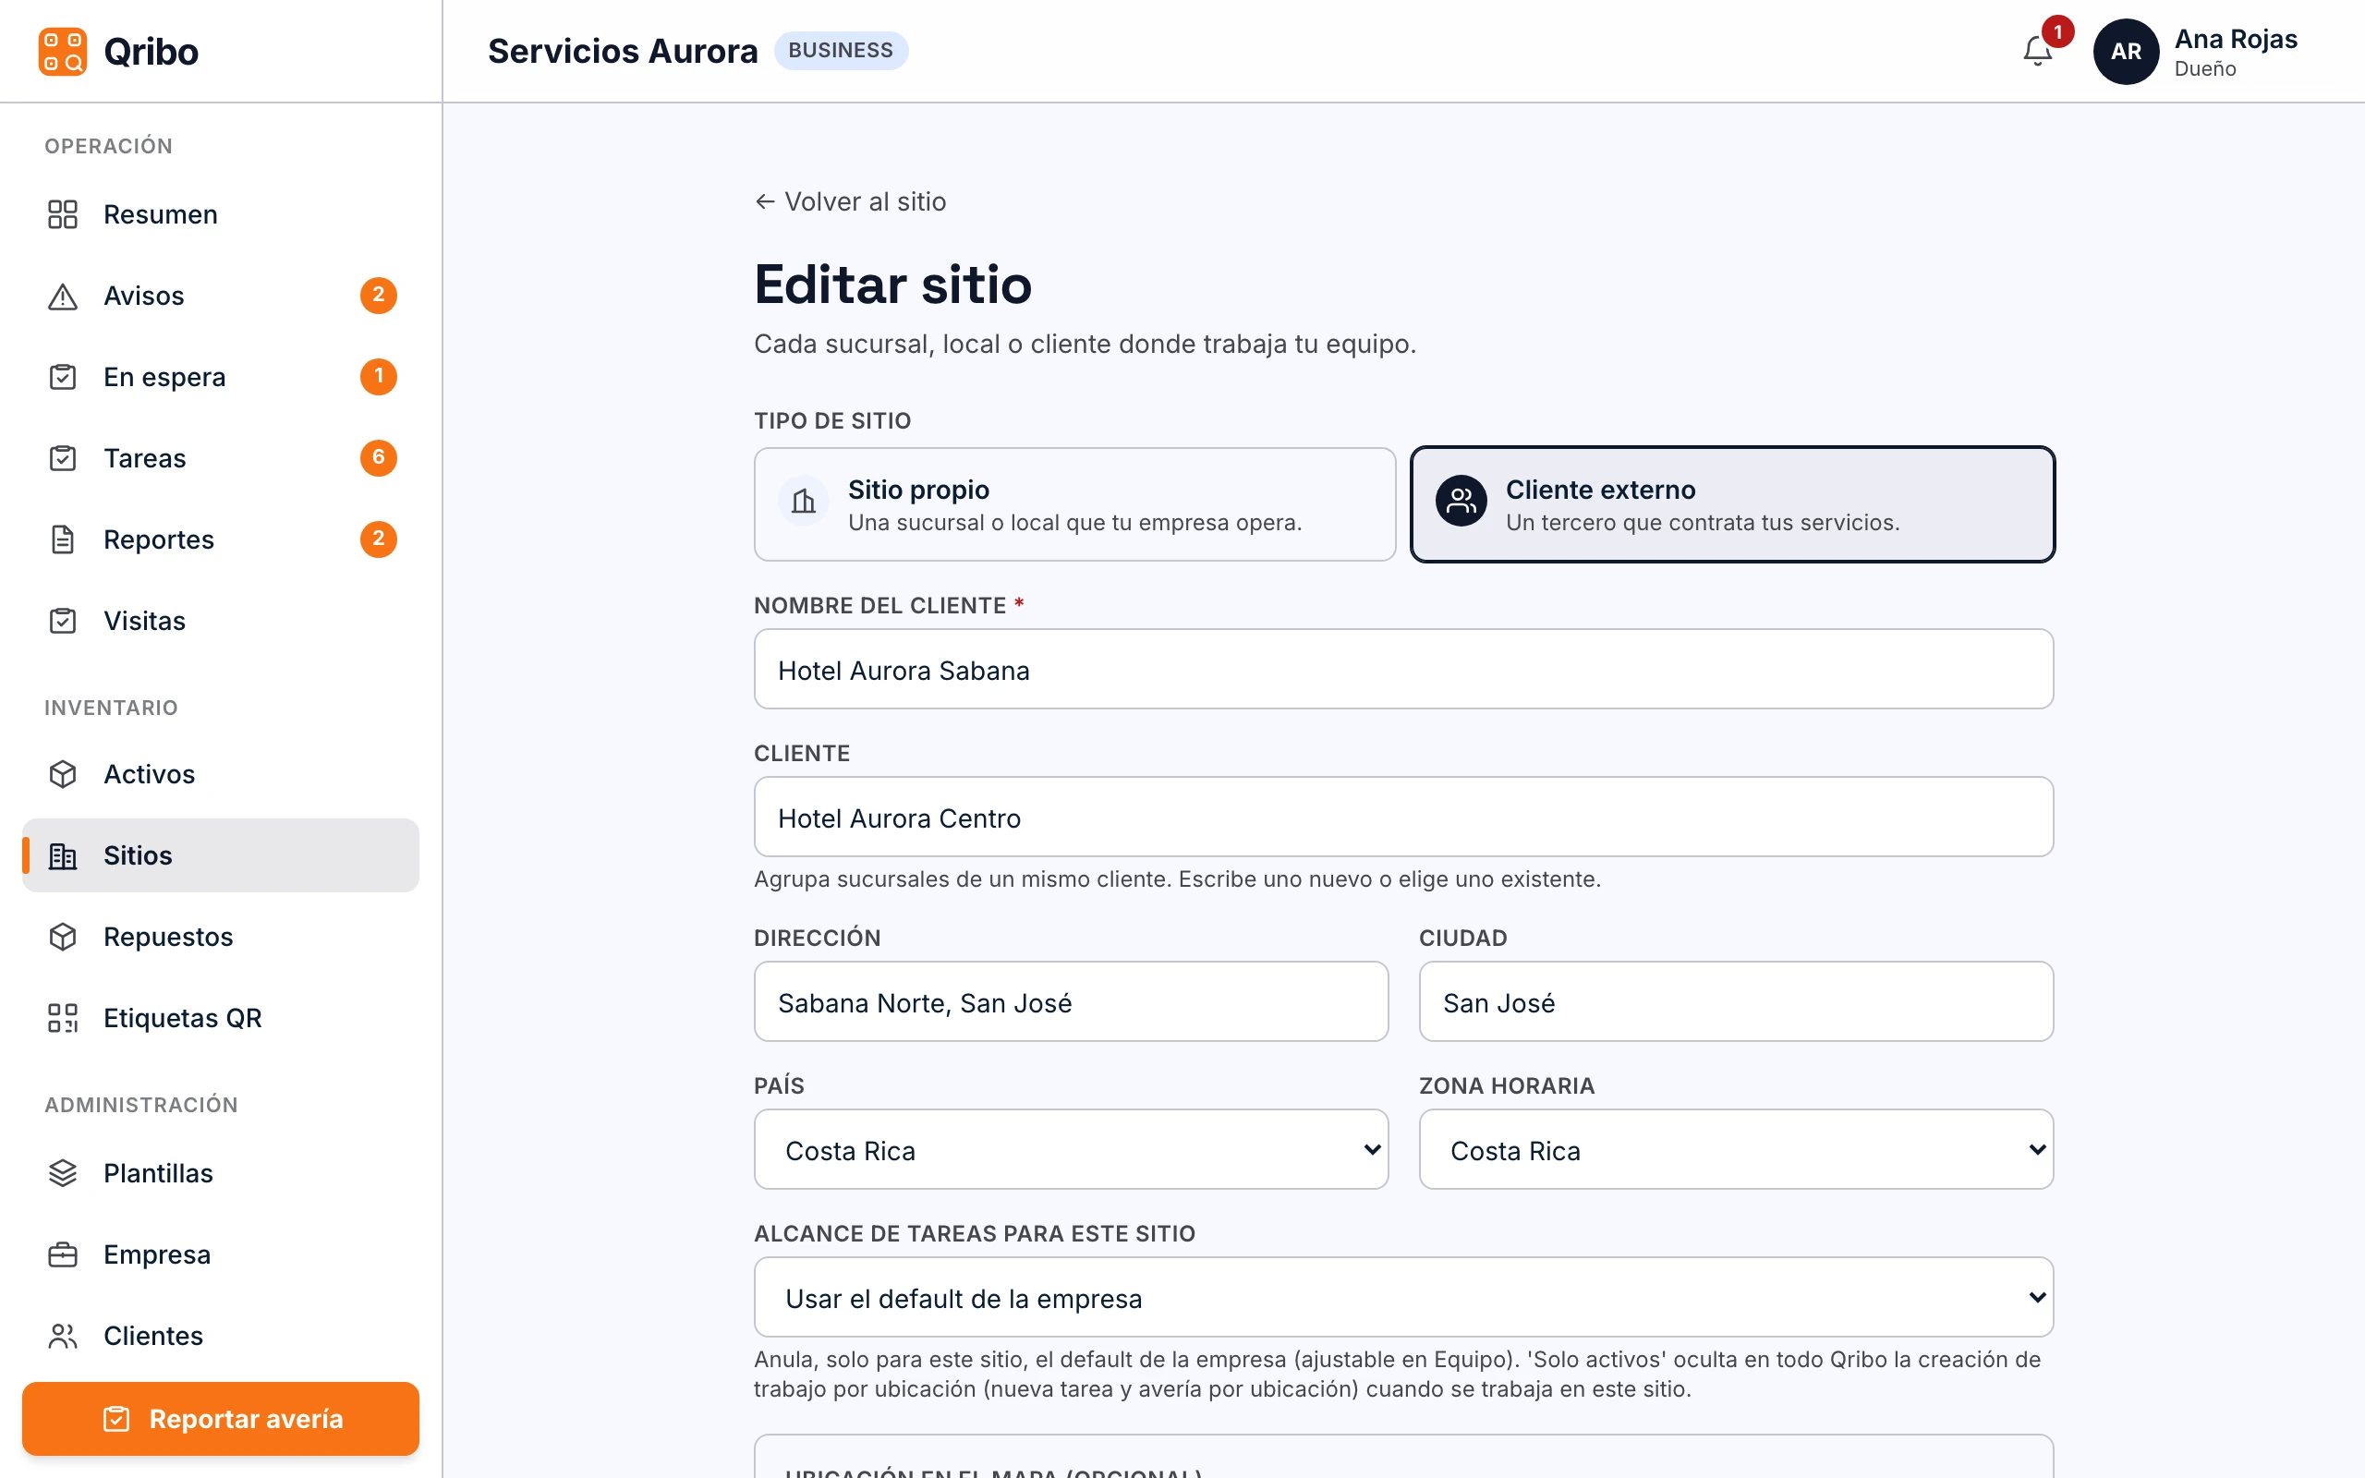Click the Reportes badge showing 2
The width and height of the screenshot is (2365, 1478).
(378, 539)
